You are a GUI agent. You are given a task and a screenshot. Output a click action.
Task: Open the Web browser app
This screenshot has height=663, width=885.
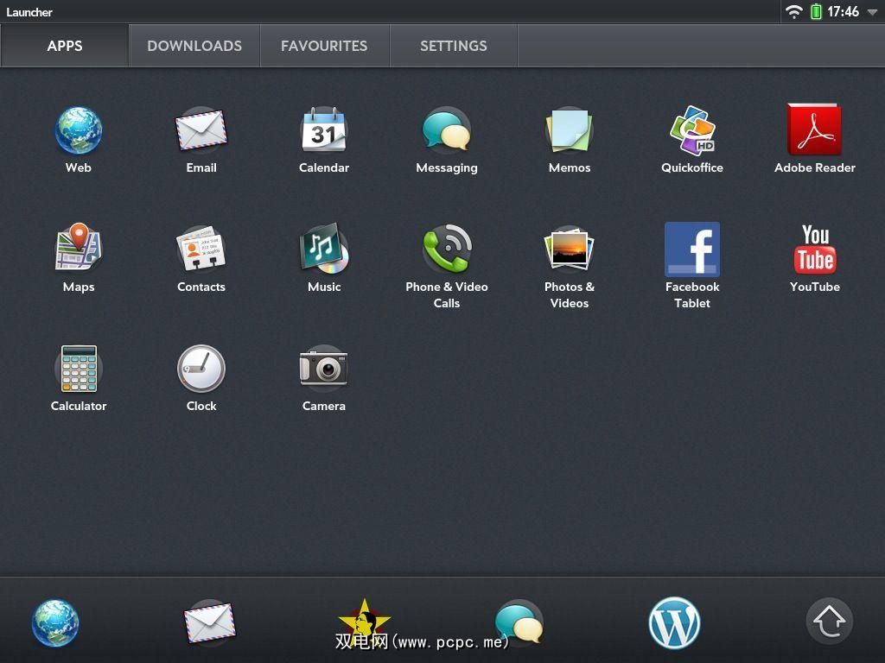(79, 131)
